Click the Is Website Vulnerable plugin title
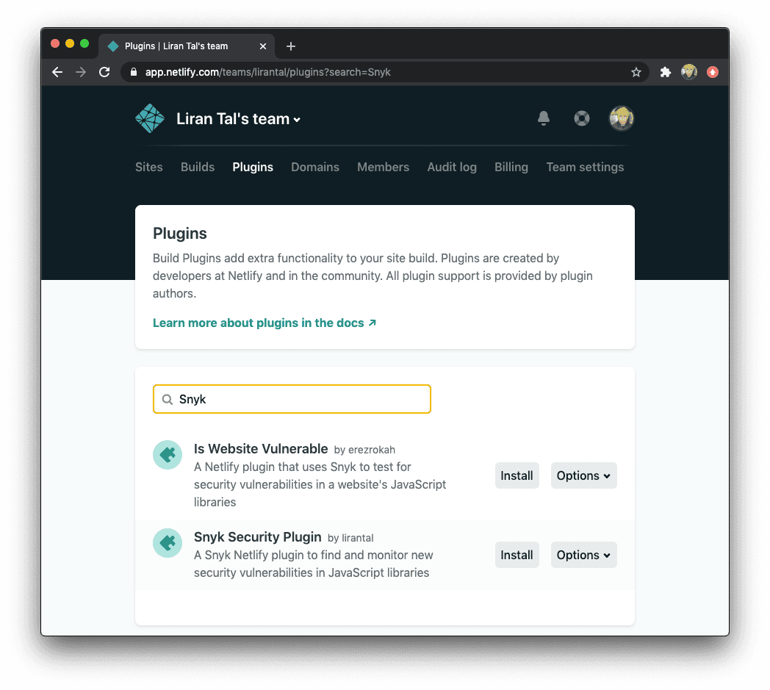 261,449
